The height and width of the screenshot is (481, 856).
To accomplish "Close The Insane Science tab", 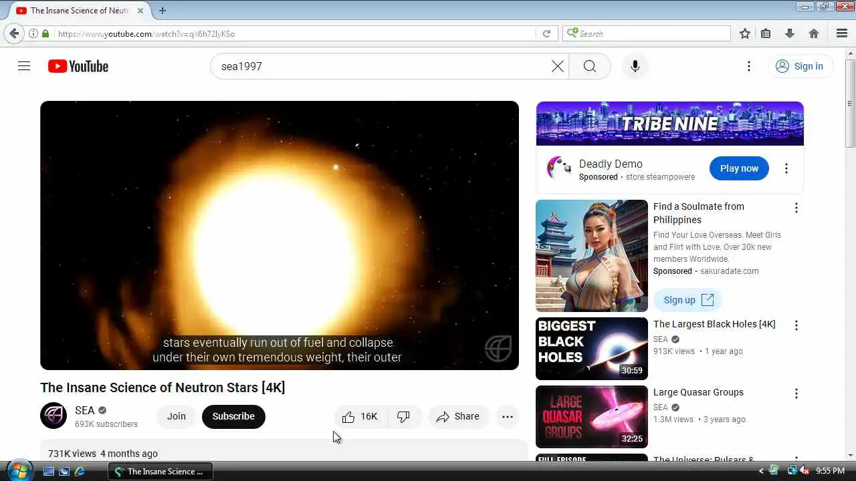I will (x=141, y=11).
